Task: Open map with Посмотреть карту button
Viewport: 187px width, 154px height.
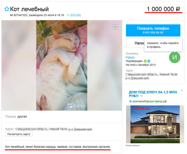Action: coord(19,134)
